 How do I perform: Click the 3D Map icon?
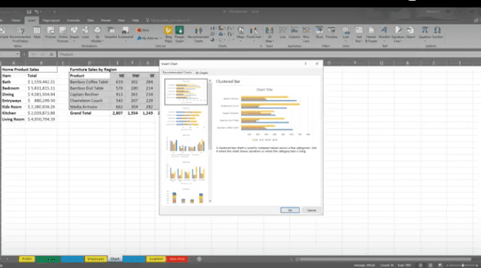(269, 34)
